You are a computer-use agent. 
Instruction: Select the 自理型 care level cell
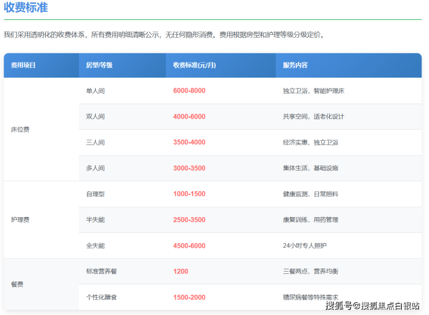pos(95,194)
